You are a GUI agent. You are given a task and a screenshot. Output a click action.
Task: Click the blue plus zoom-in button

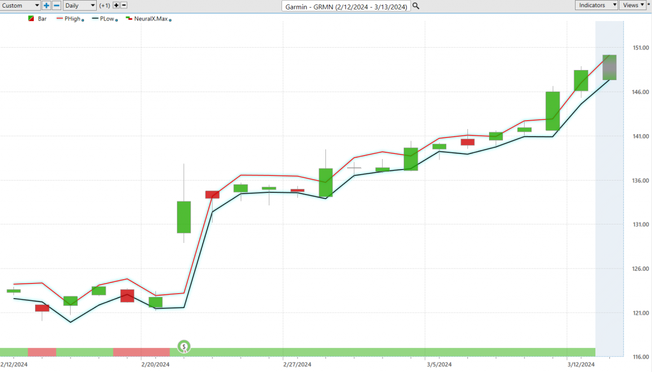pos(46,5)
